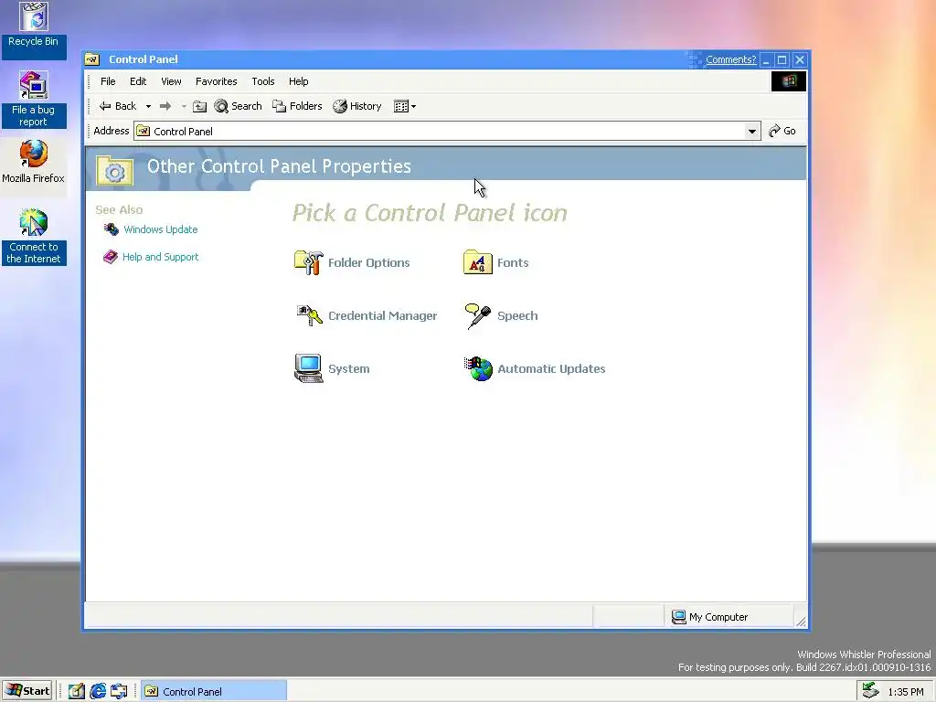Image resolution: width=936 pixels, height=702 pixels.
Task: Click the Forward arrow toolbar icon
Action: tap(165, 106)
